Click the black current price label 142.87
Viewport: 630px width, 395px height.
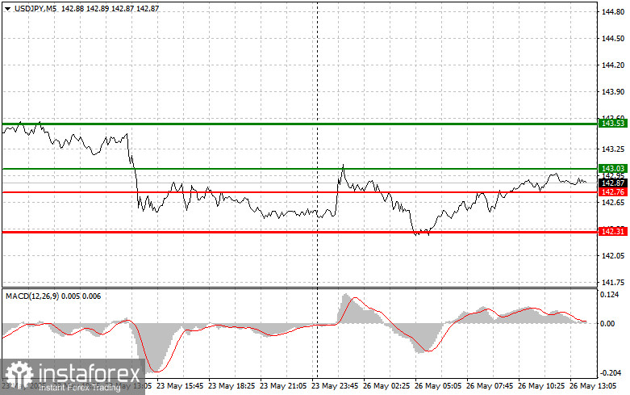(613, 183)
